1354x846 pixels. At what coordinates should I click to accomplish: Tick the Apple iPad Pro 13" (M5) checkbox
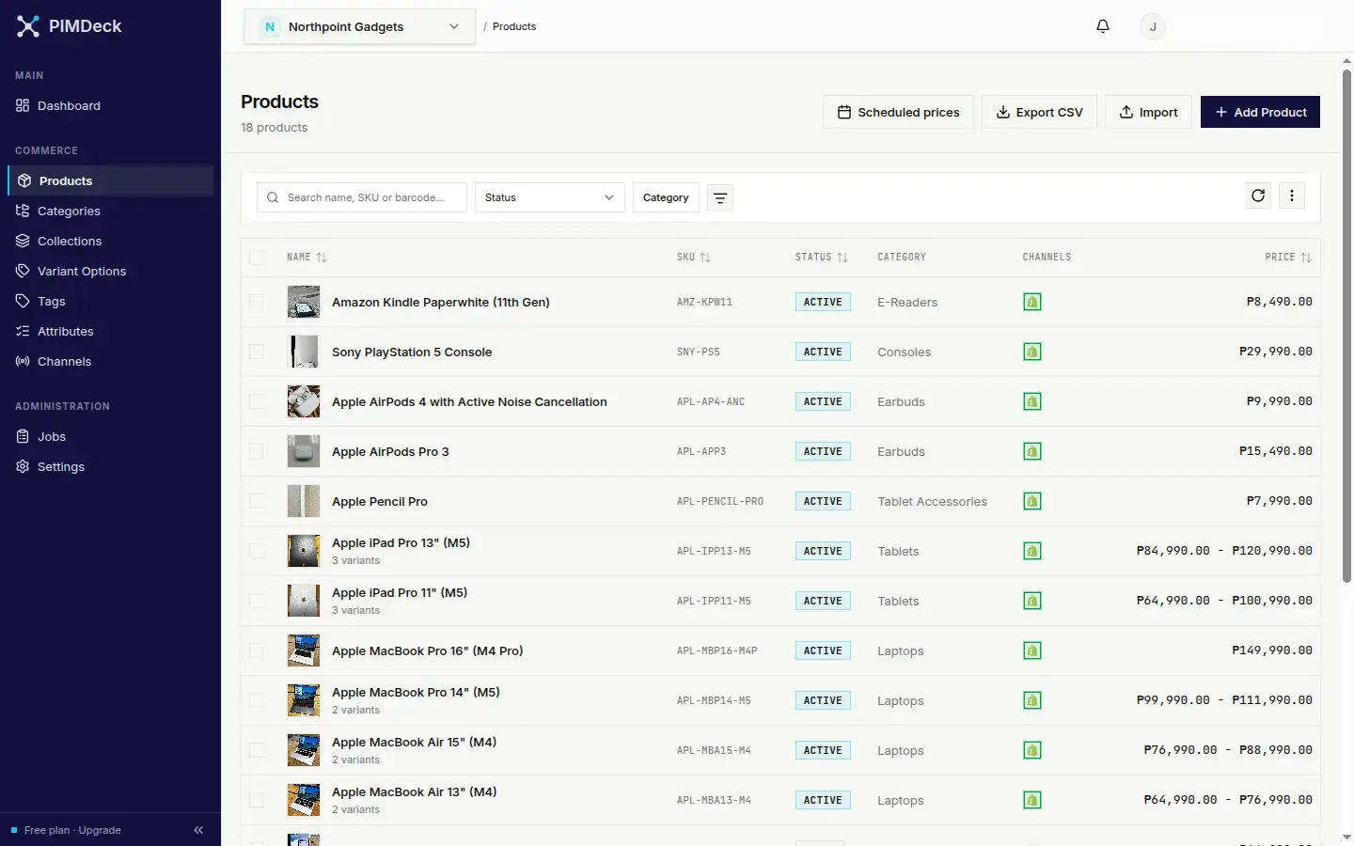point(257,551)
